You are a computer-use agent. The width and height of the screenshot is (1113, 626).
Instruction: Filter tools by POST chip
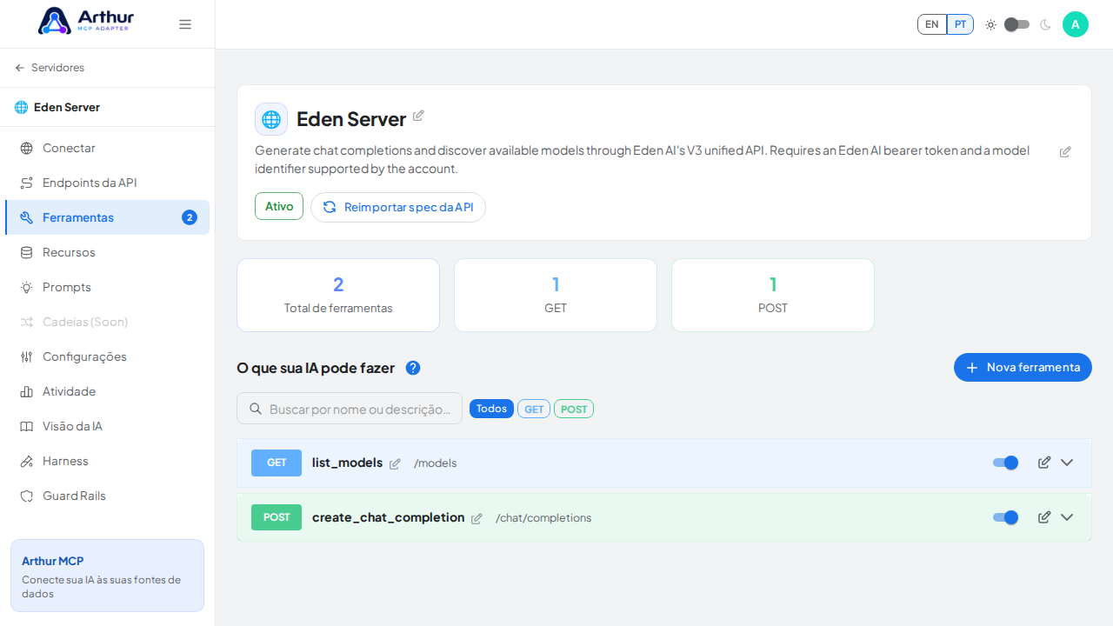[x=574, y=409]
